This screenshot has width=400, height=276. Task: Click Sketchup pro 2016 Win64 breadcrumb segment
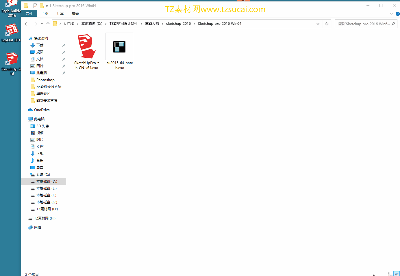(x=220, y=24)
